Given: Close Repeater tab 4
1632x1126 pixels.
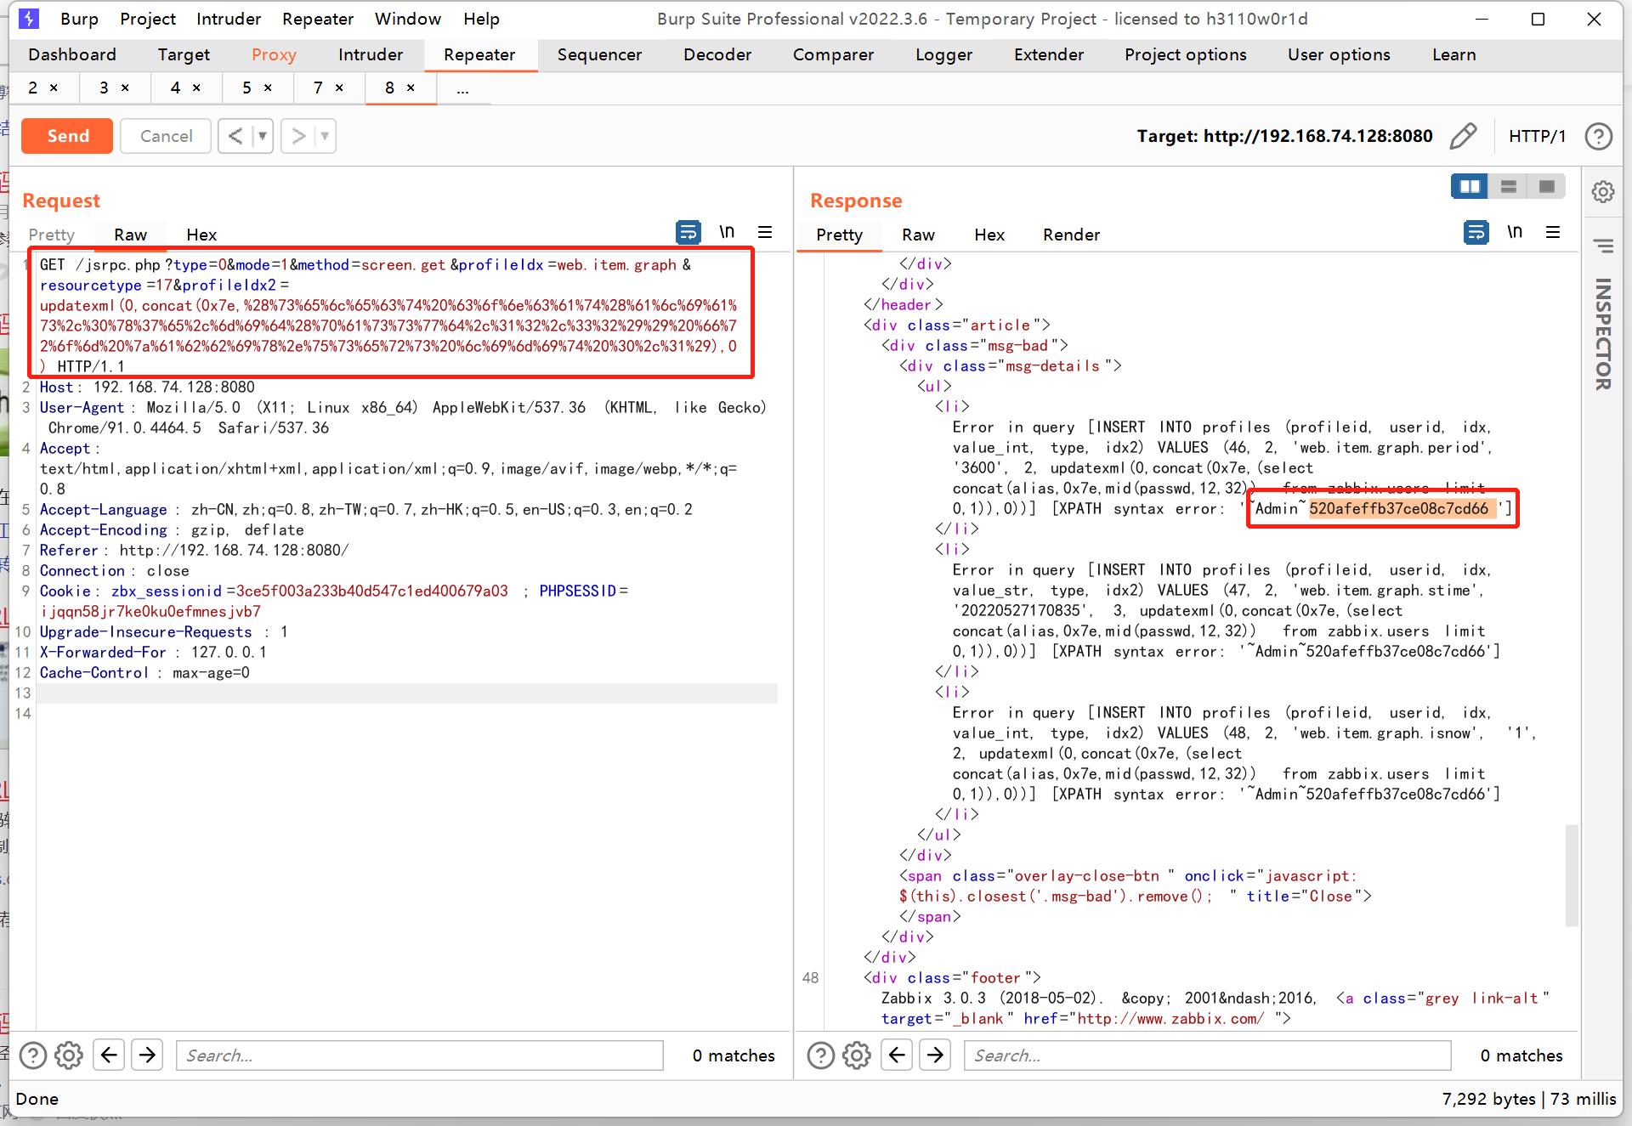Looking at the screenshot, I should coord(196,88).
